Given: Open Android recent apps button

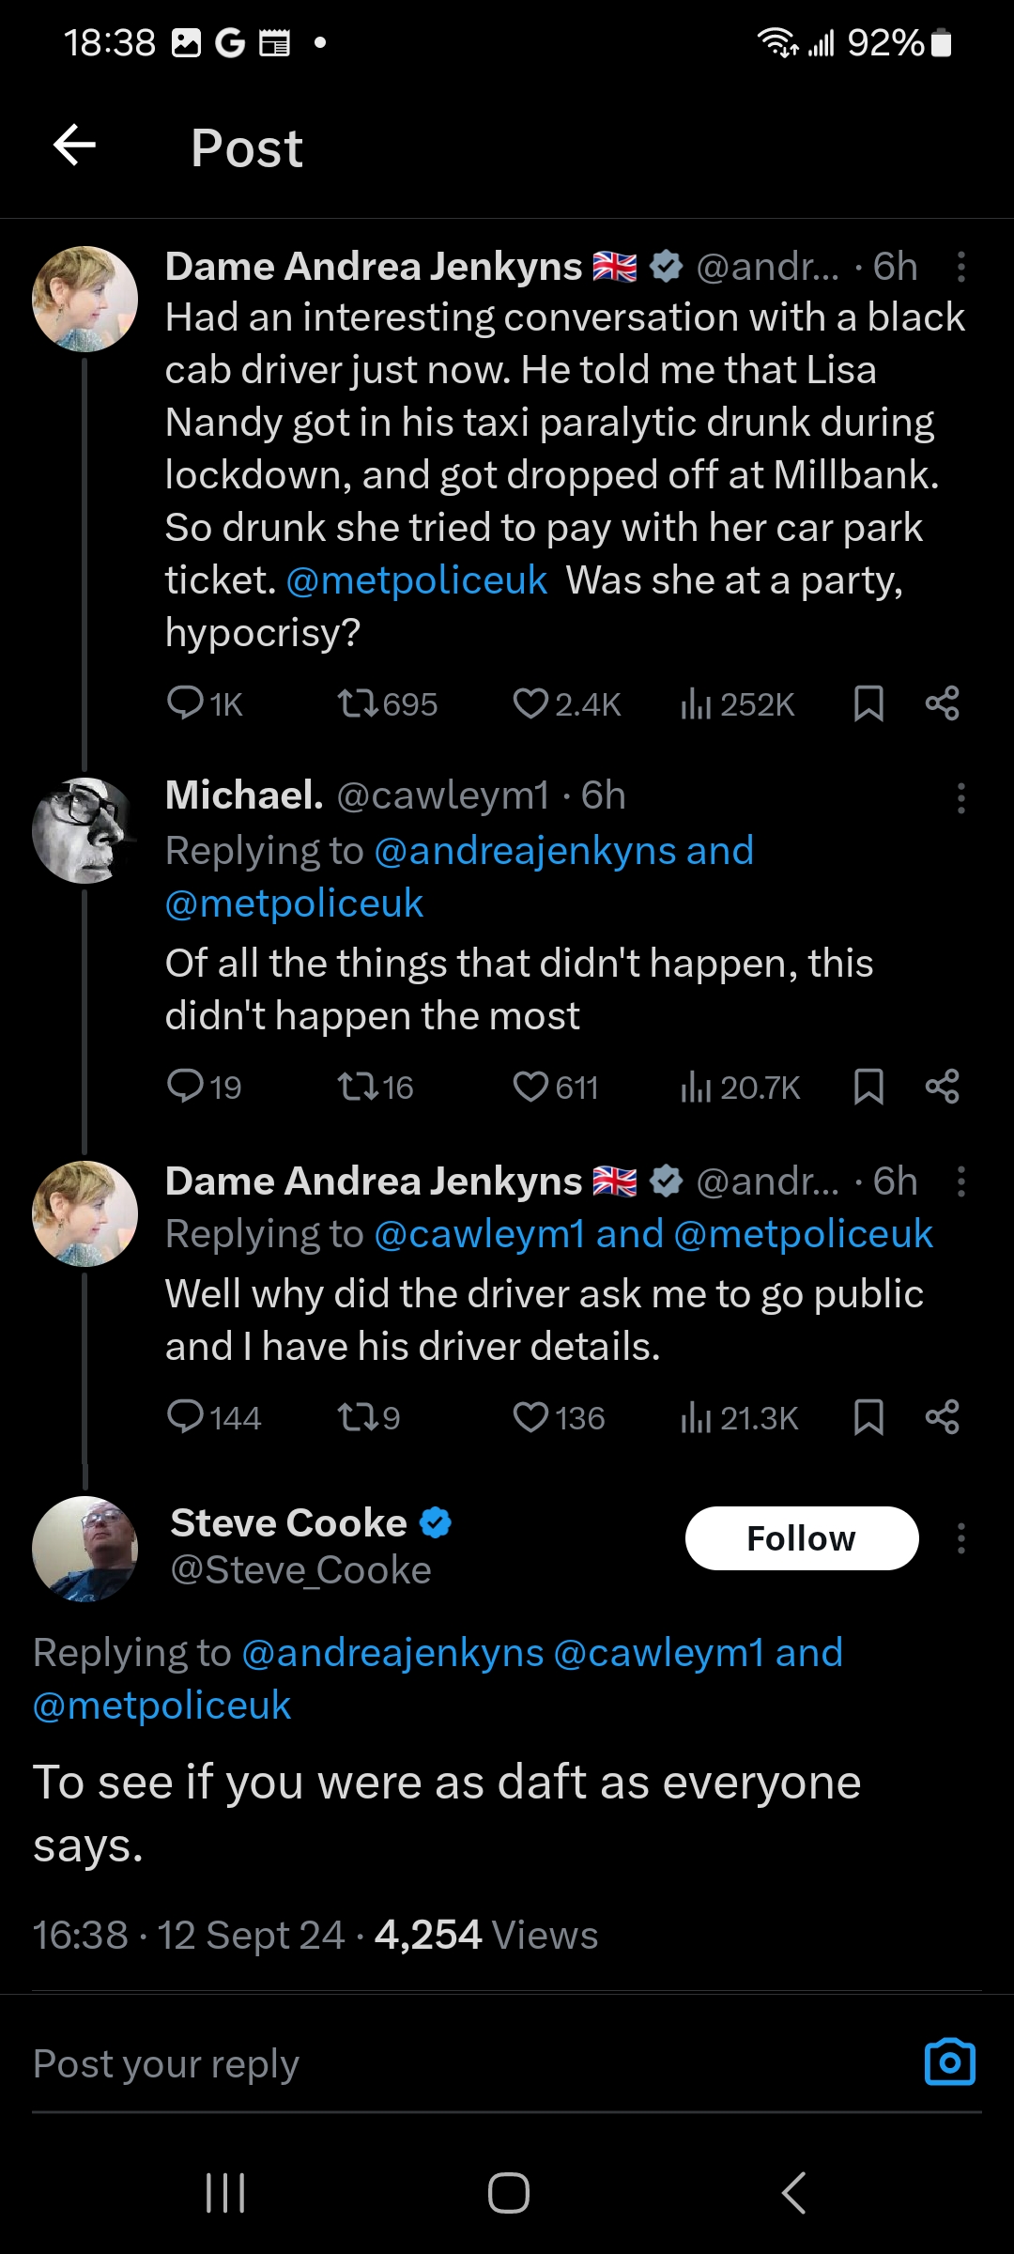Looking at the screenshot, I should (x=225, y=2193).
